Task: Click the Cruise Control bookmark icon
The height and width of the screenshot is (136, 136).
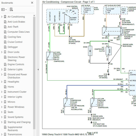Action: (x=5, y=42)
